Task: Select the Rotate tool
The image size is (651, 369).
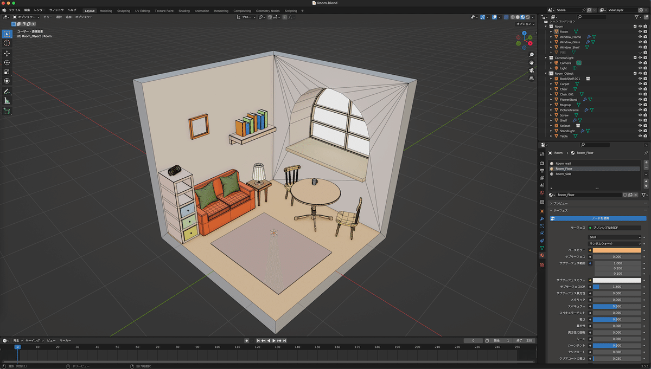Action: [7, 63]
